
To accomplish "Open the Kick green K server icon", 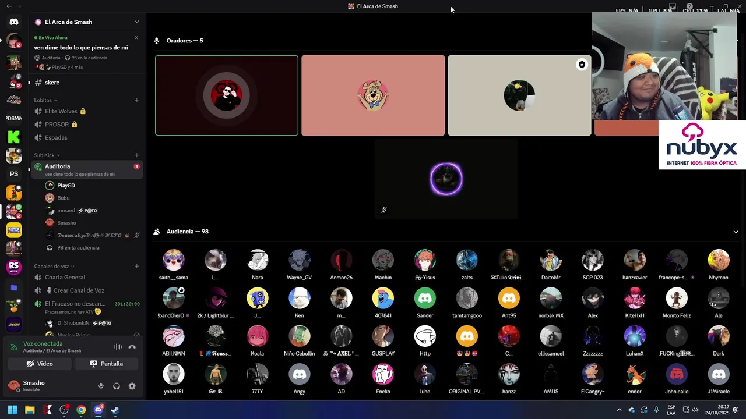I will [x=14, y=137].
